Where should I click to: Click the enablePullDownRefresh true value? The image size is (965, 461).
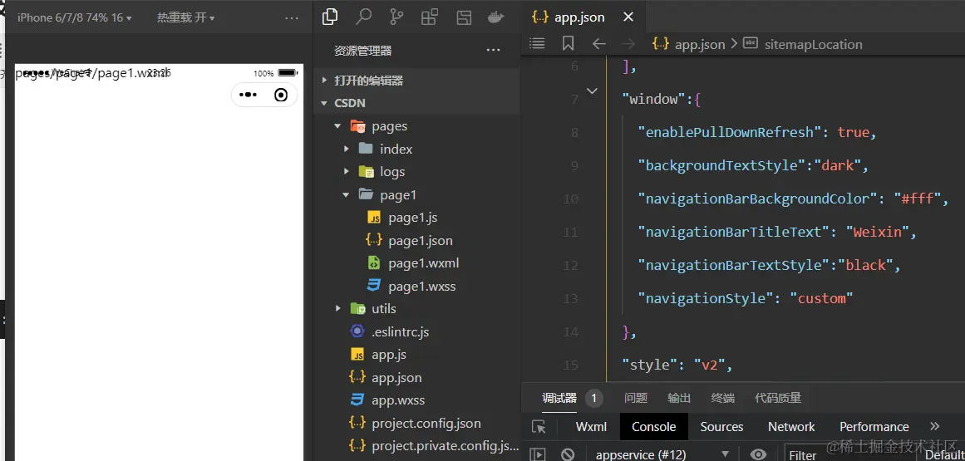(854, 132)
